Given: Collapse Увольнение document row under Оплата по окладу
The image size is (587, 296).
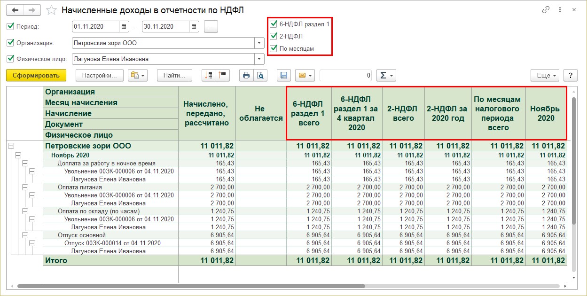Looking at the screenshot, I should click(32, 219).
